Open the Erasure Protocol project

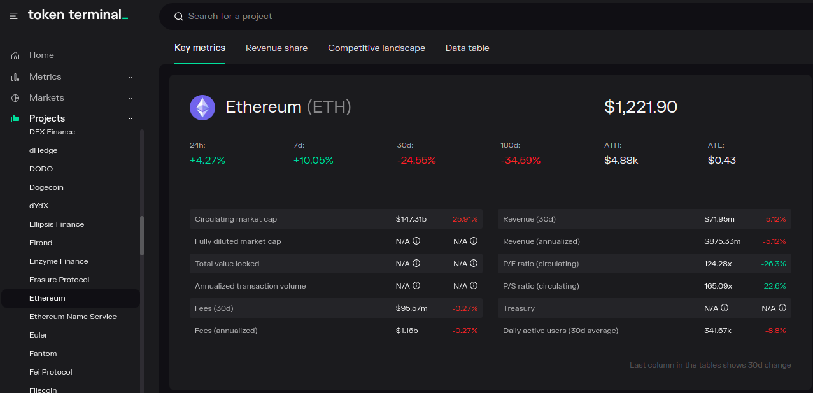tap(59, 280)
